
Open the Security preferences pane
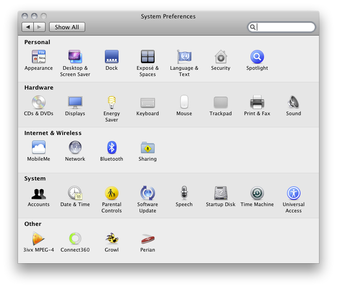coord(220,57)
